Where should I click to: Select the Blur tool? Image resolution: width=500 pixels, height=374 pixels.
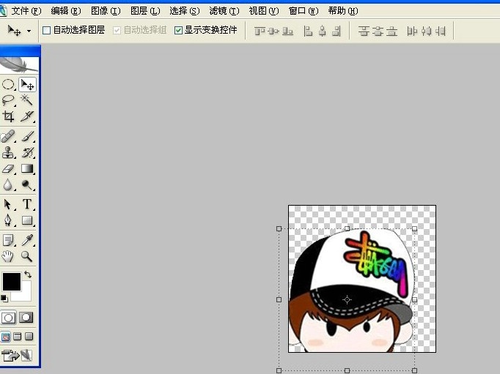(x=8, y=184)
